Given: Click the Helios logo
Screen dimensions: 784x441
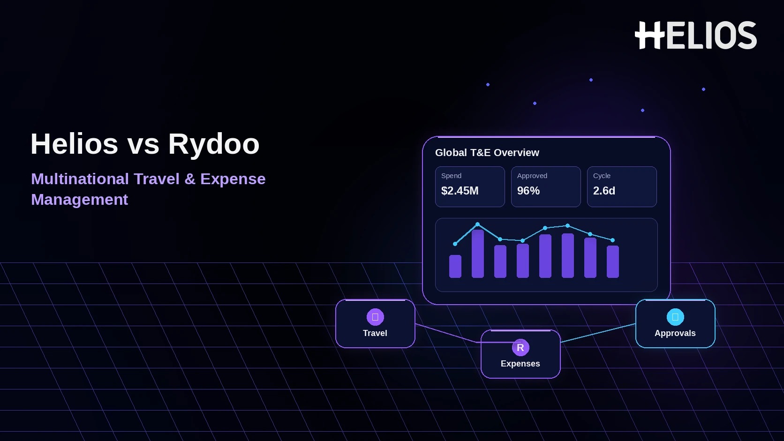Looking at the screenshot, I should (695, 35).
